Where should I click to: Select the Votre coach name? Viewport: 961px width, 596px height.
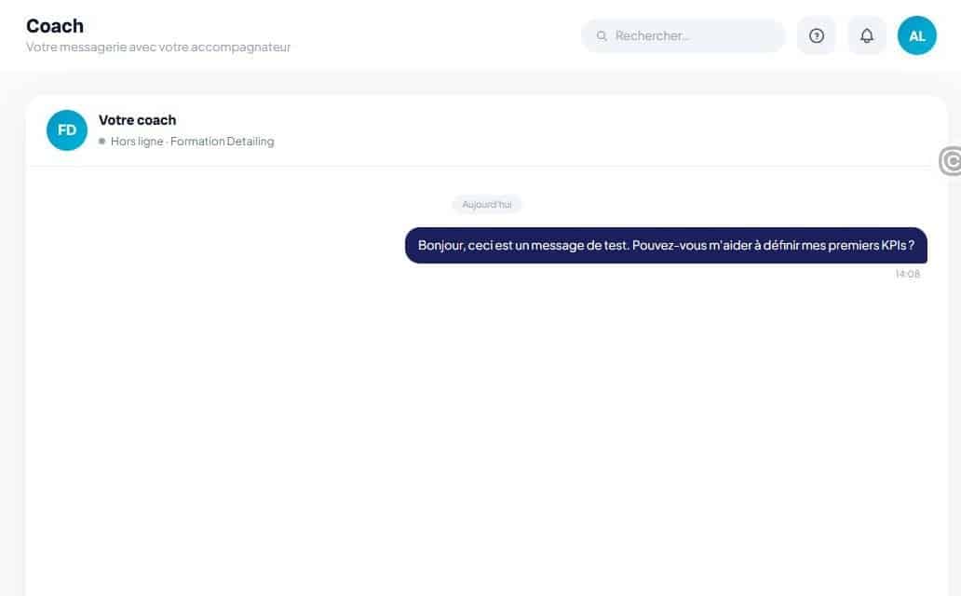(137, 120)
